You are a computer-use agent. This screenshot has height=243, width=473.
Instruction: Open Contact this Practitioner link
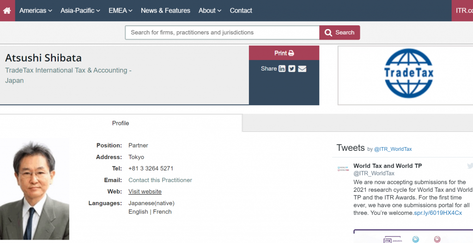pos(160,180)
